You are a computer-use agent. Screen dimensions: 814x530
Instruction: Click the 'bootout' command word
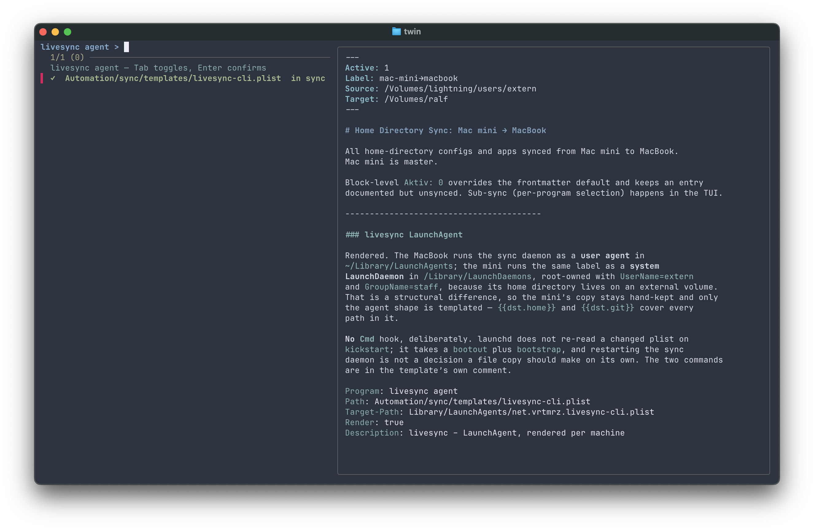470,349
